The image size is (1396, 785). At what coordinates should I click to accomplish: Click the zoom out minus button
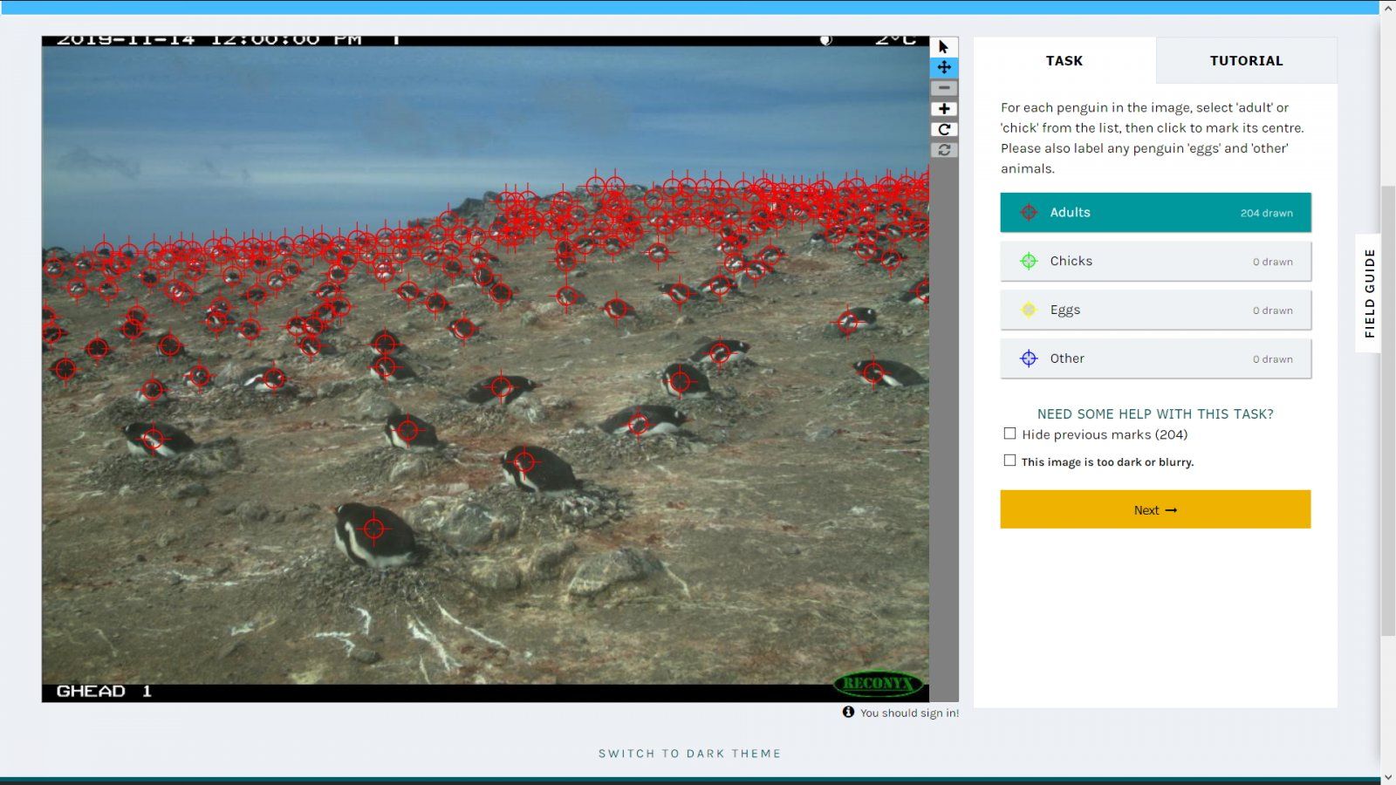(943, 88)
